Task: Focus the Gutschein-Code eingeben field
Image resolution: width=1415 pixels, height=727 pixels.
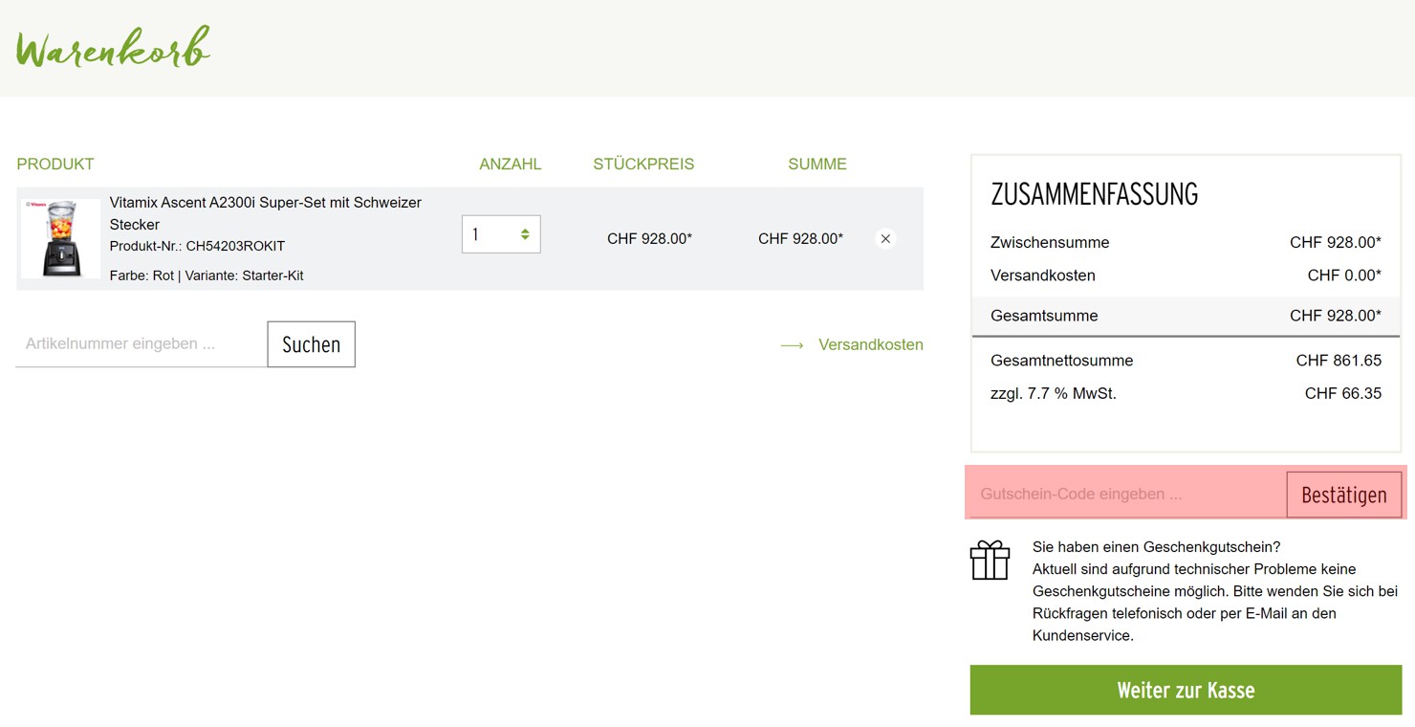Action: click(x=1128, y=495)
